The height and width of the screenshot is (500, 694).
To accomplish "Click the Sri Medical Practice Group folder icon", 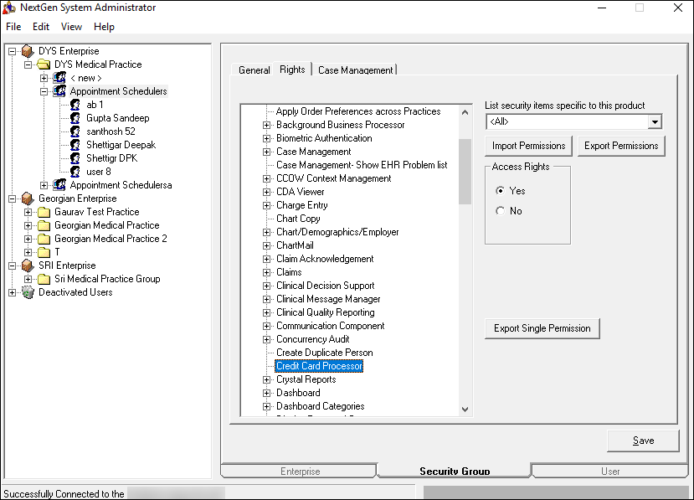I will point(44,279).
